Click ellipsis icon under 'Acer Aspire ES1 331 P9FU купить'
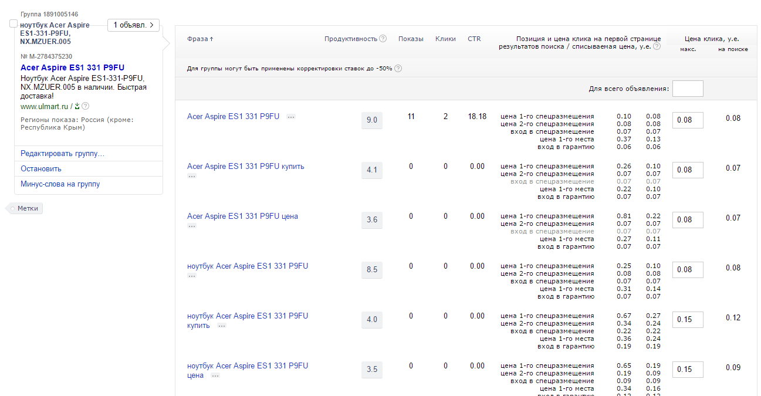The height and width of the screenshot is (396, 761). (191, 176)
